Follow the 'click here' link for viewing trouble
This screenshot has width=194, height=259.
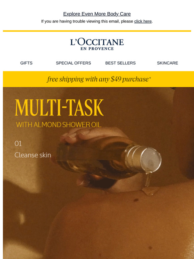(143, 21)
